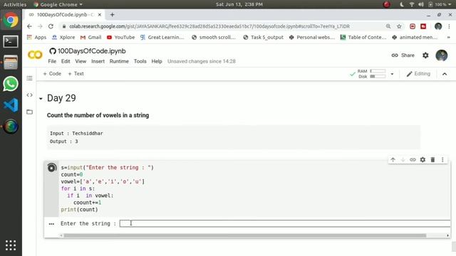This screenshot has height=256, width=456.
Task: Open Visual Studio Code from dock
Action: coord(11,105)
